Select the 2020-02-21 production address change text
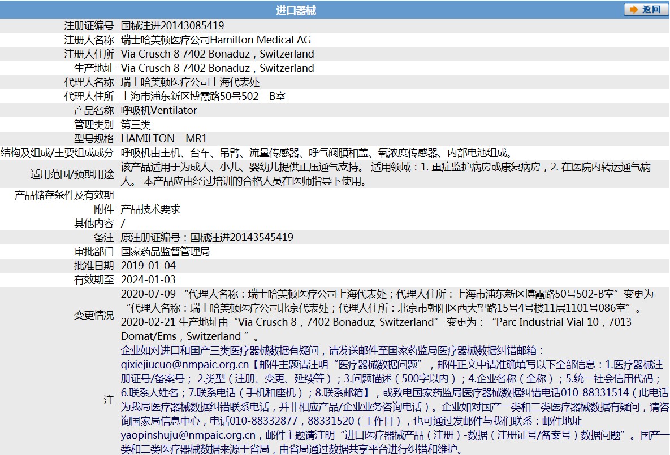 point(376,329)
